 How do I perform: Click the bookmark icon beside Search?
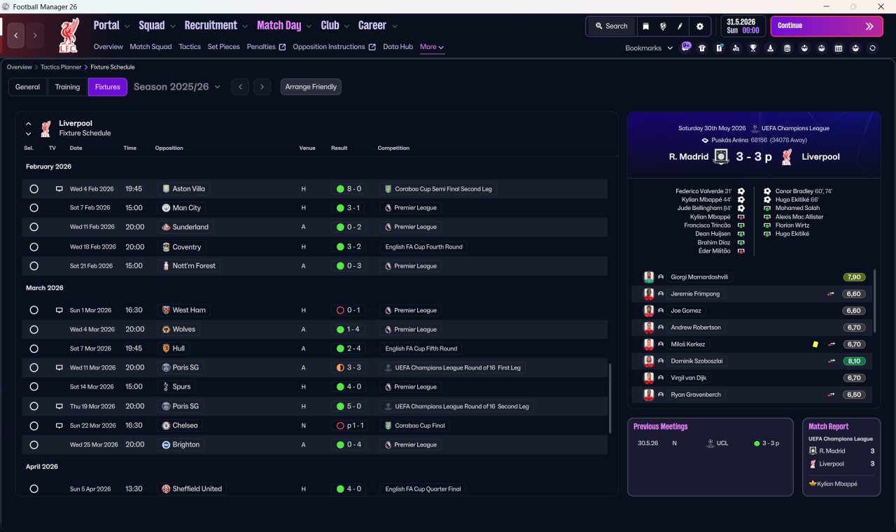tap(645, 26)
